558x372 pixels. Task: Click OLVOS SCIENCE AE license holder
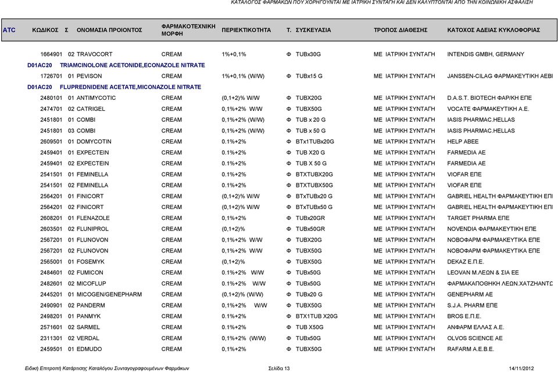click(475, 338)
